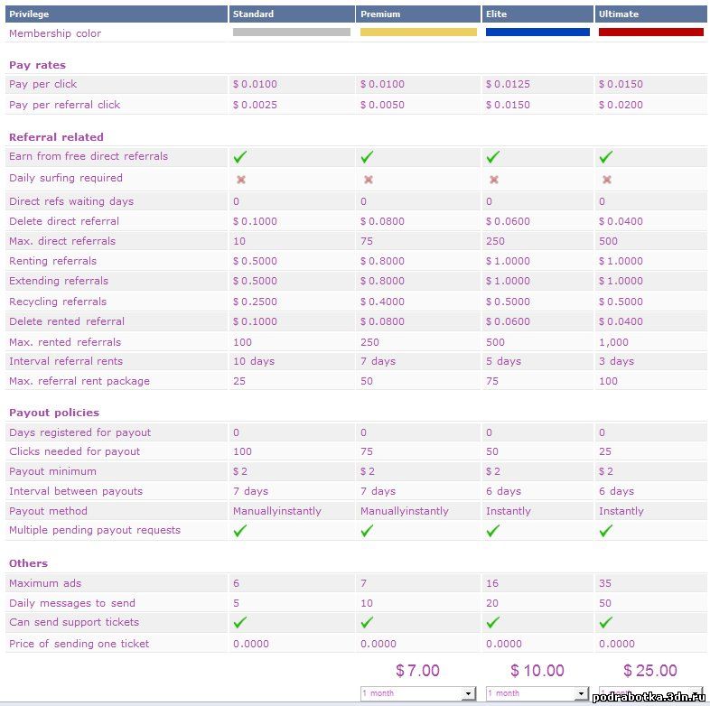Click the Standard green check for free direct referrals

pyautogui.click(x=240, y=156)
